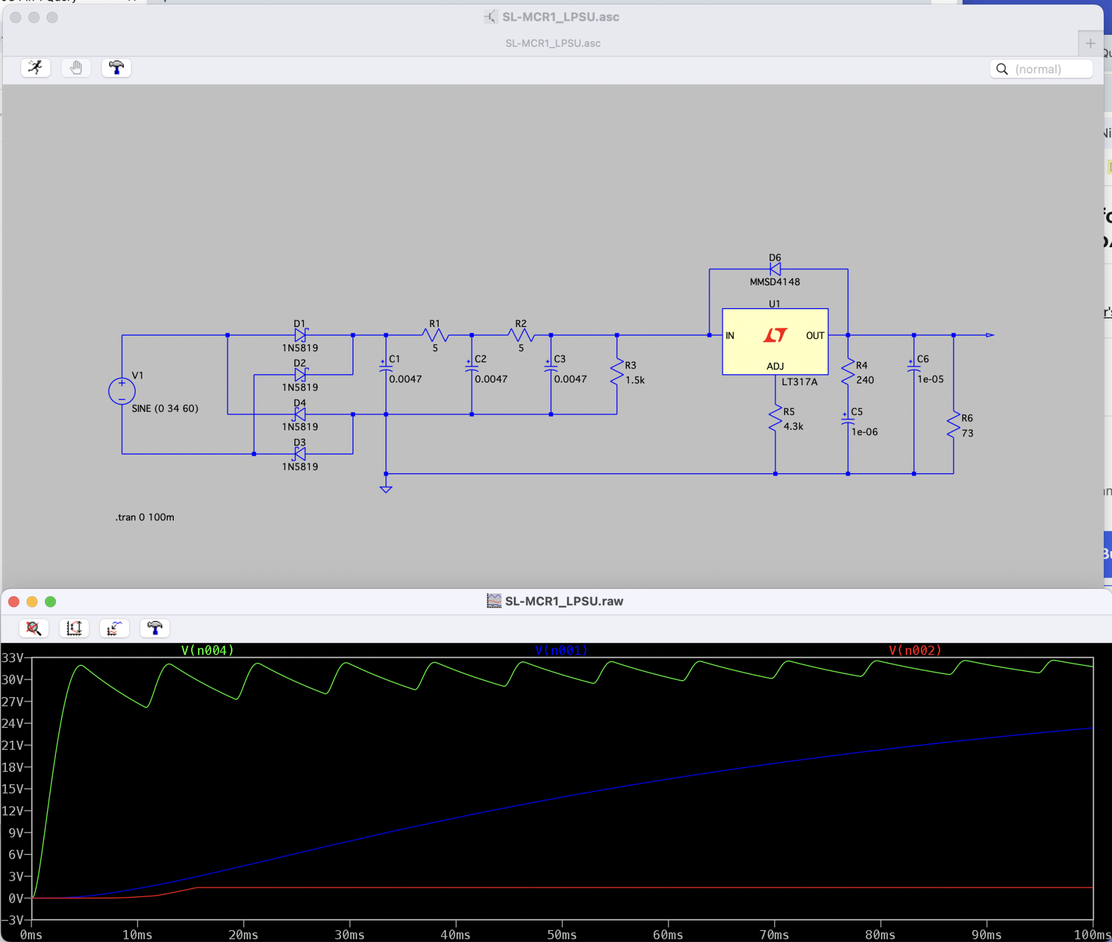Select the C6 capacitor symbol
The image size is (1112, 942).
click(914, 368)
